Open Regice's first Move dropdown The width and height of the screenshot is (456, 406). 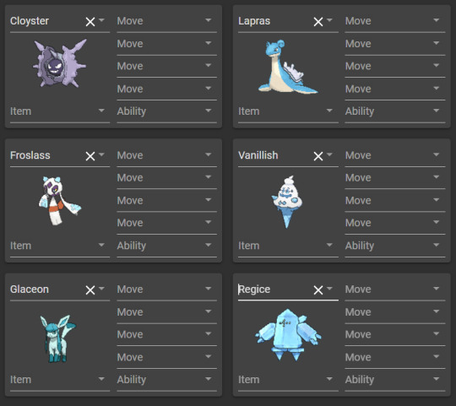(395, 290)
